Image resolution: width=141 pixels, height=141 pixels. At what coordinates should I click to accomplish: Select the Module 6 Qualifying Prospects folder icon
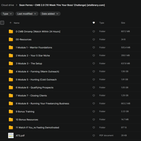tap(11, 87)
